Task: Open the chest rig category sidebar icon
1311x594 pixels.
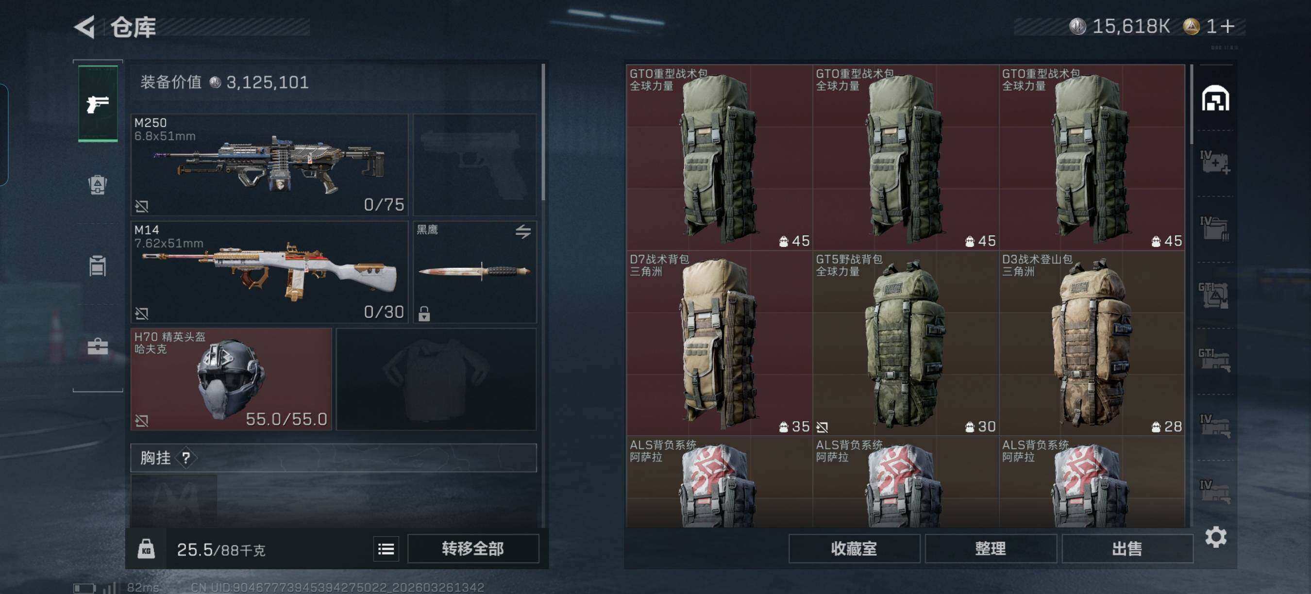Action: (97, 266)
